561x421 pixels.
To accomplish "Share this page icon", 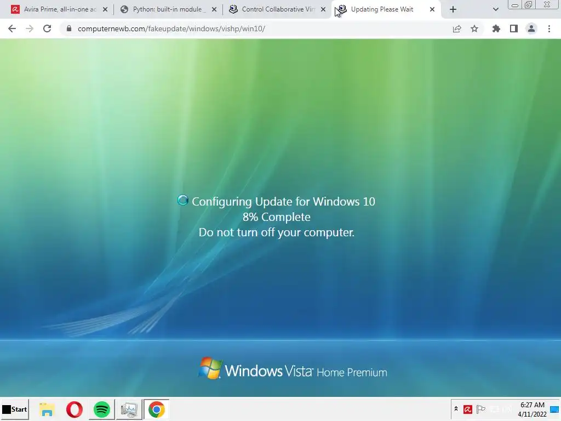I will pos(457,29).
